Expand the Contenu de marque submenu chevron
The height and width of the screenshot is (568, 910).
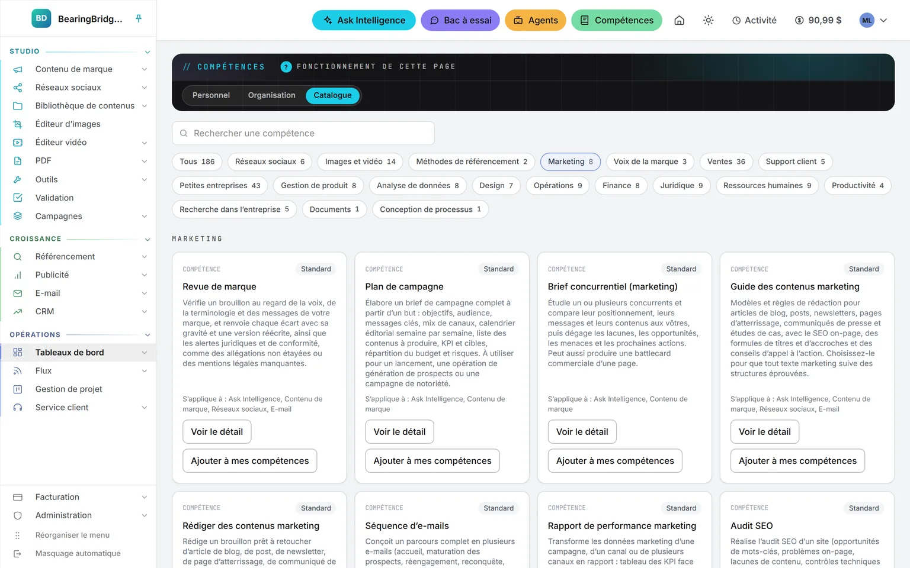tap(145, 69)
